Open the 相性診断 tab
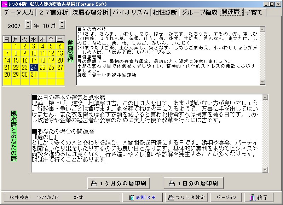283x205 pixels. 164,12
